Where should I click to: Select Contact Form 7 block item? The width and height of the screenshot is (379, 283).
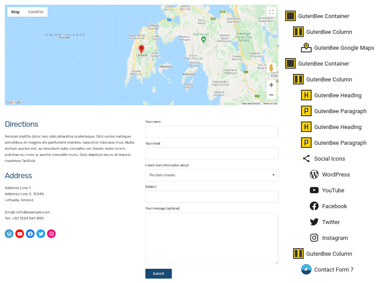[327, 269]
